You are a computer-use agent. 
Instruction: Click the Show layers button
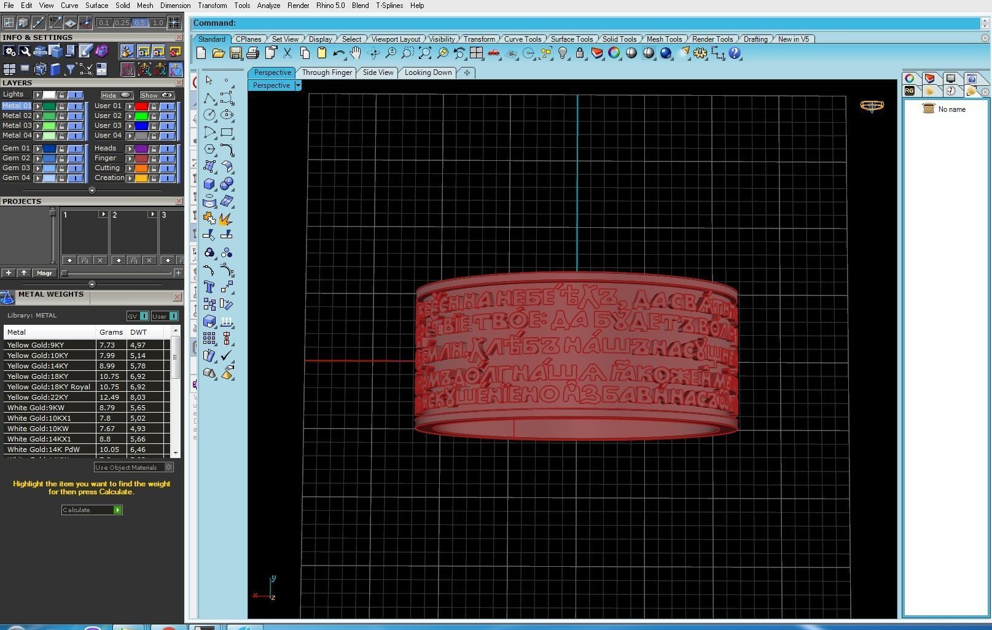click(x=157, y=95)
